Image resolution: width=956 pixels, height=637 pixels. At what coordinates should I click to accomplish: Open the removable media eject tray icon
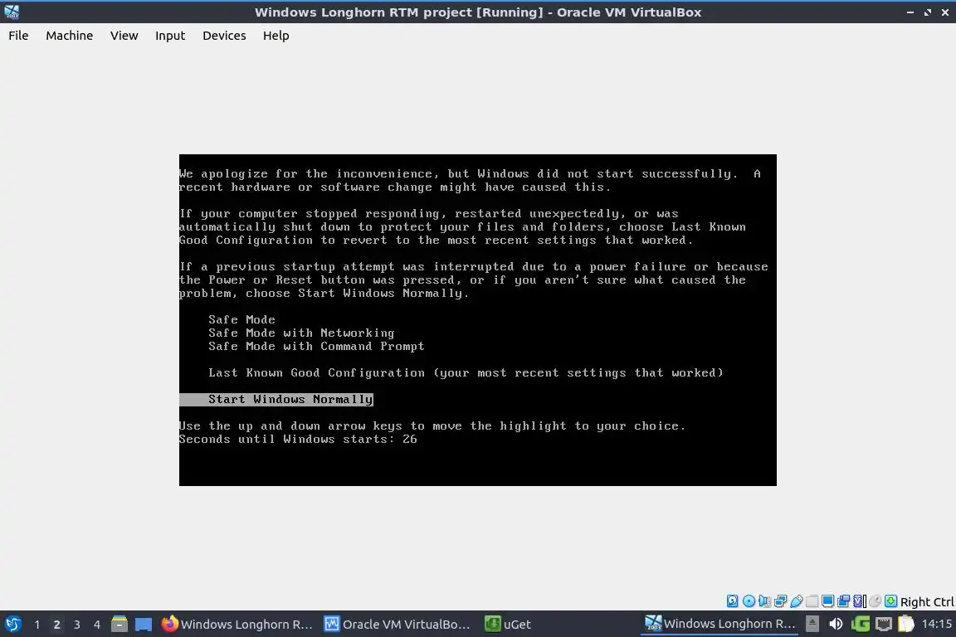point(812,624)
